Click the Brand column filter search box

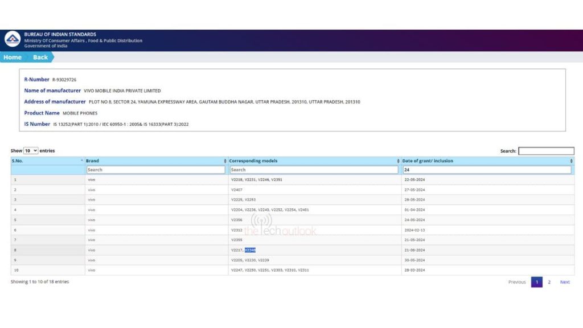click(x=155, y=170)
